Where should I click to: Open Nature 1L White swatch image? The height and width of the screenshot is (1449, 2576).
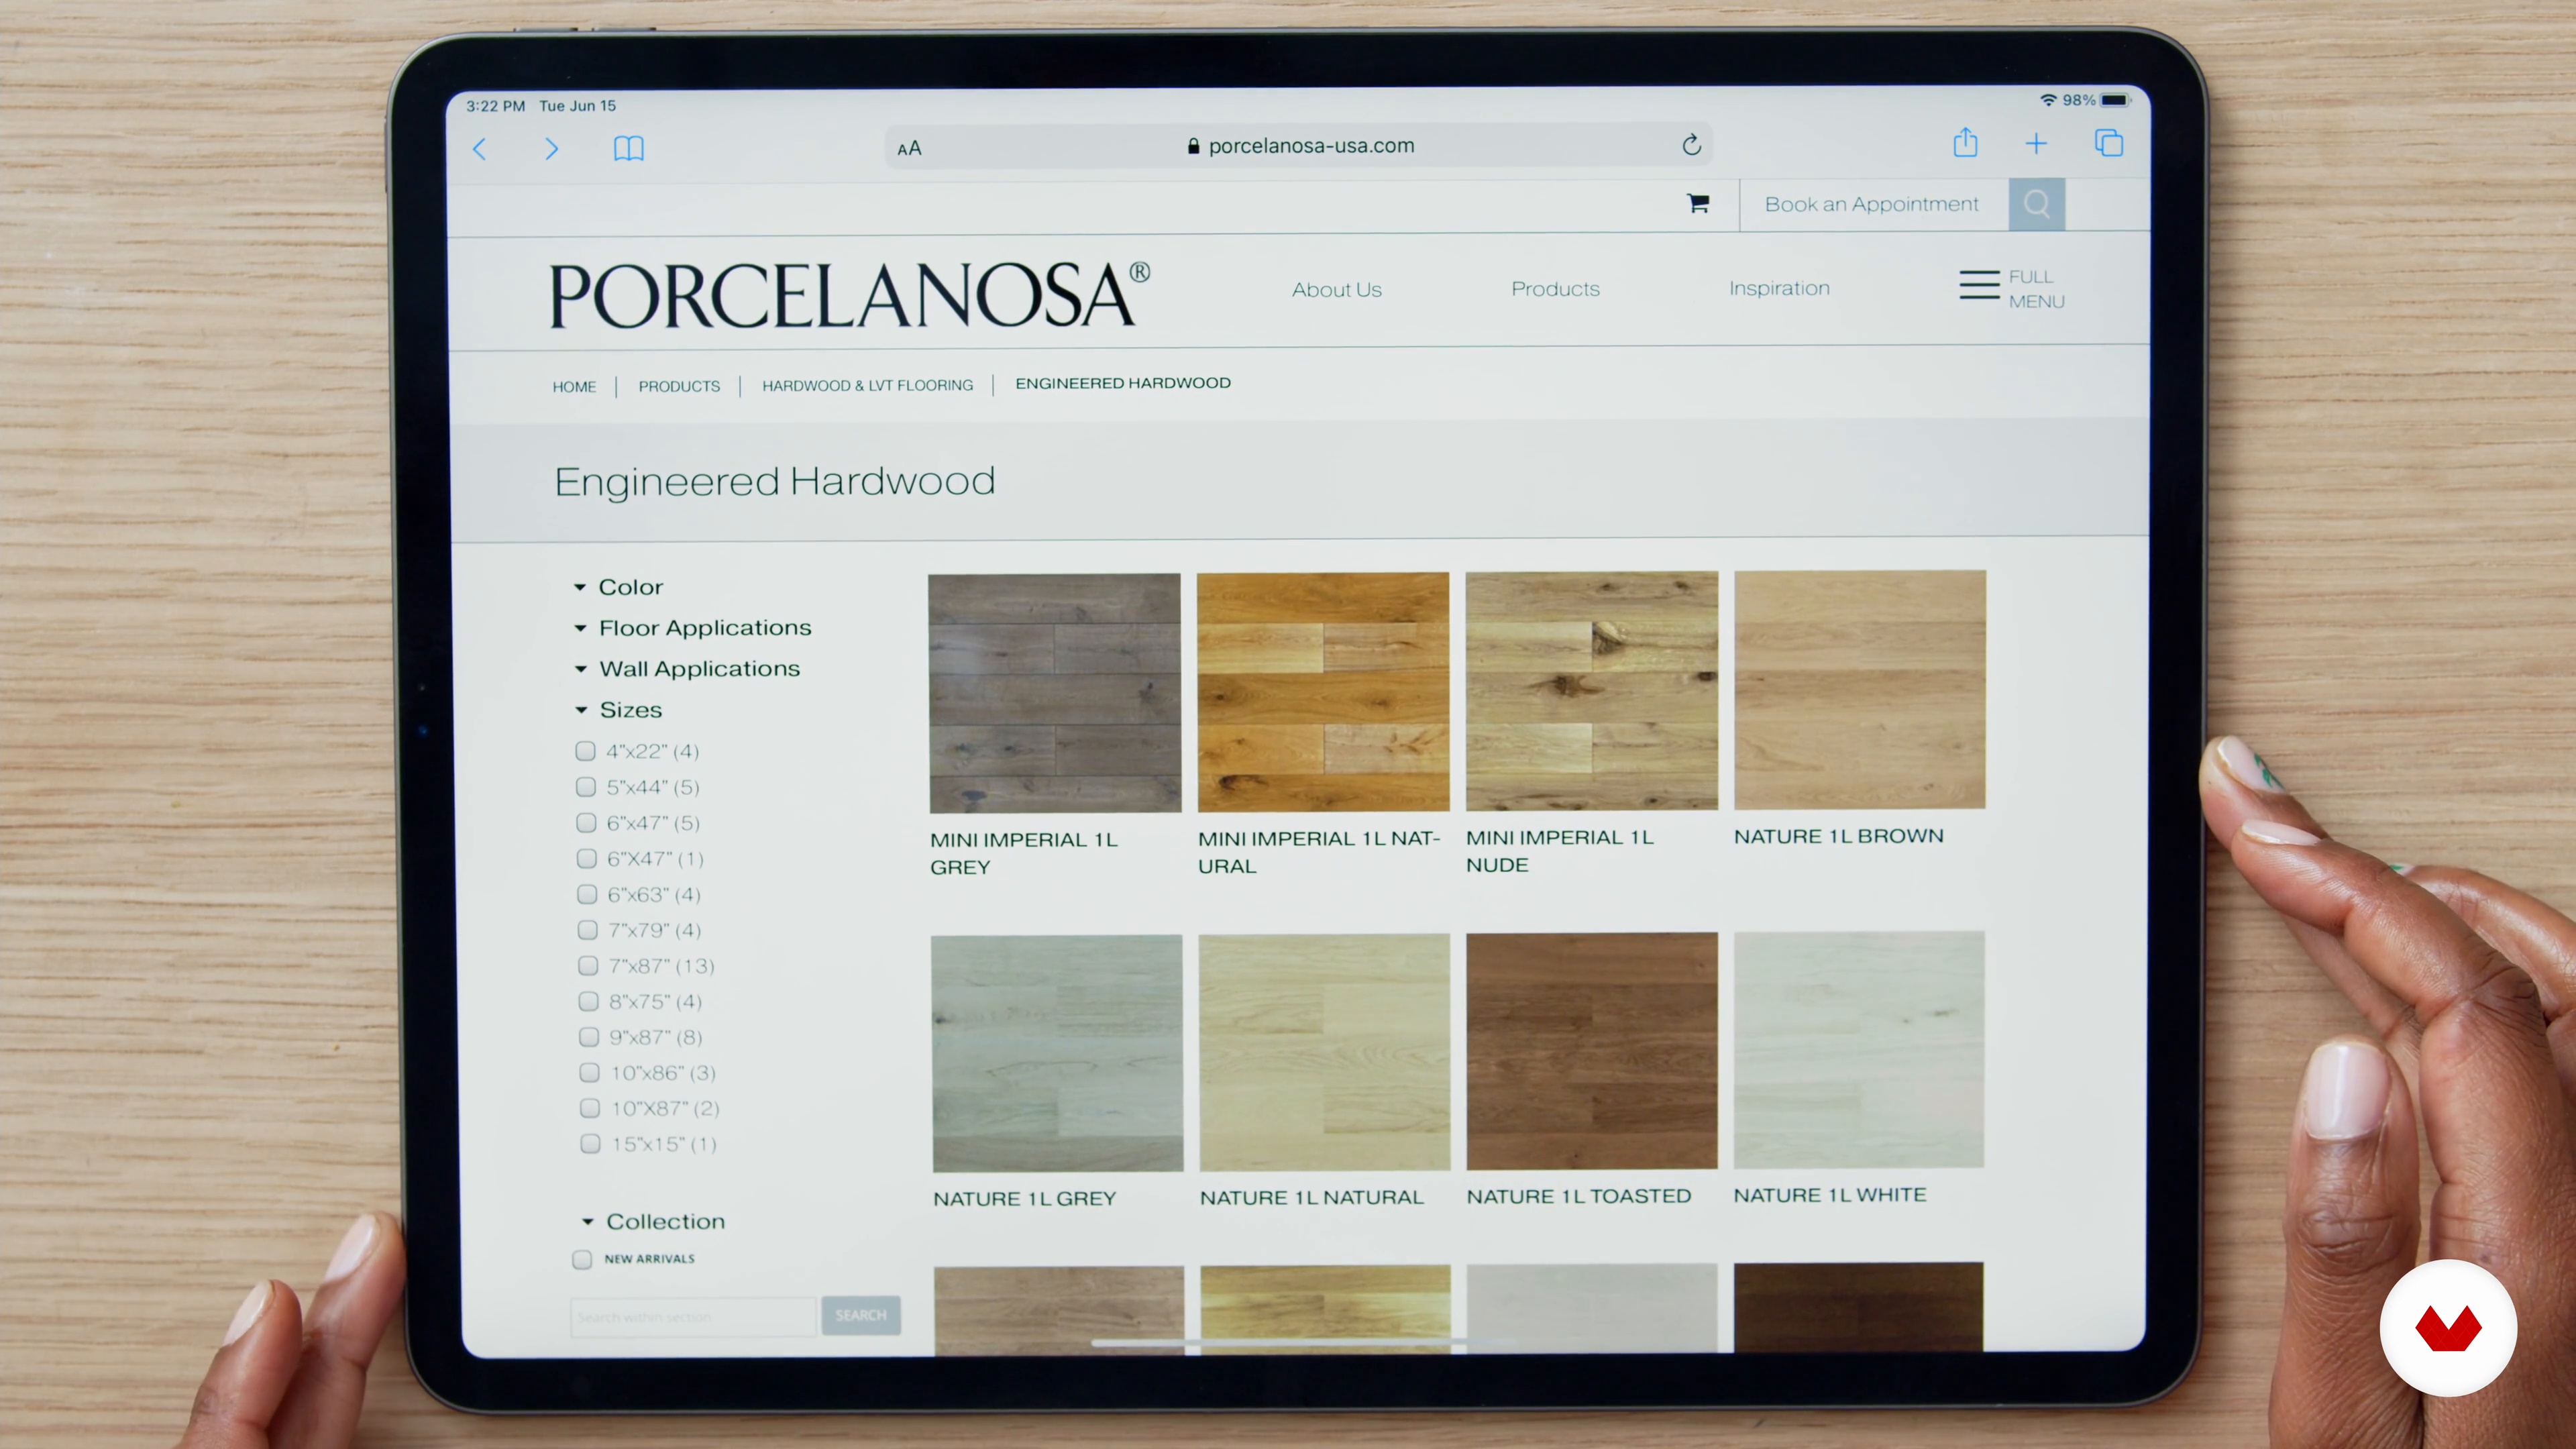(x=1859, y=1050)
